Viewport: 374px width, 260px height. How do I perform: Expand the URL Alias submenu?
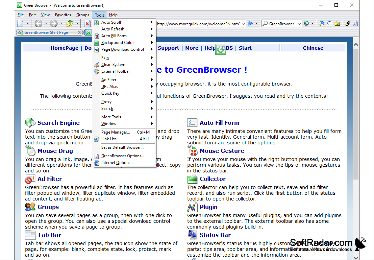(124, 87)
